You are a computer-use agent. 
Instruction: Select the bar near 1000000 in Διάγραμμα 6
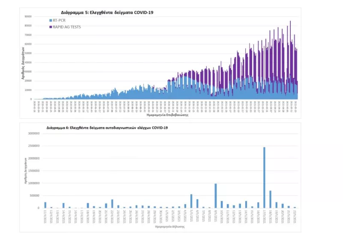pos(215,196)
